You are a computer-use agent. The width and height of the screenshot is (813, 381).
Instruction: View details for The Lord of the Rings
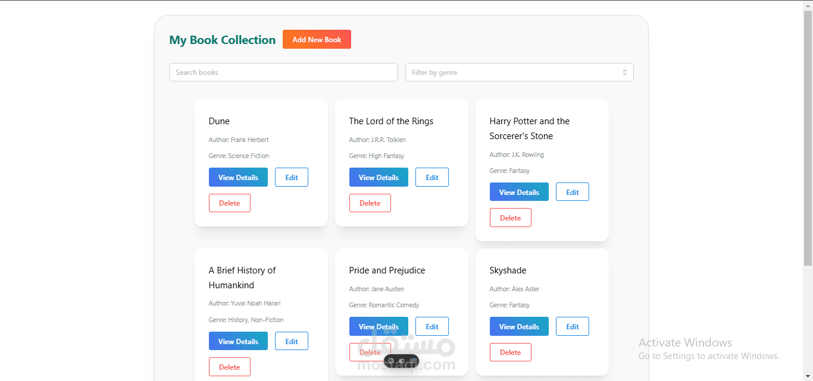(x=379, y=177)
